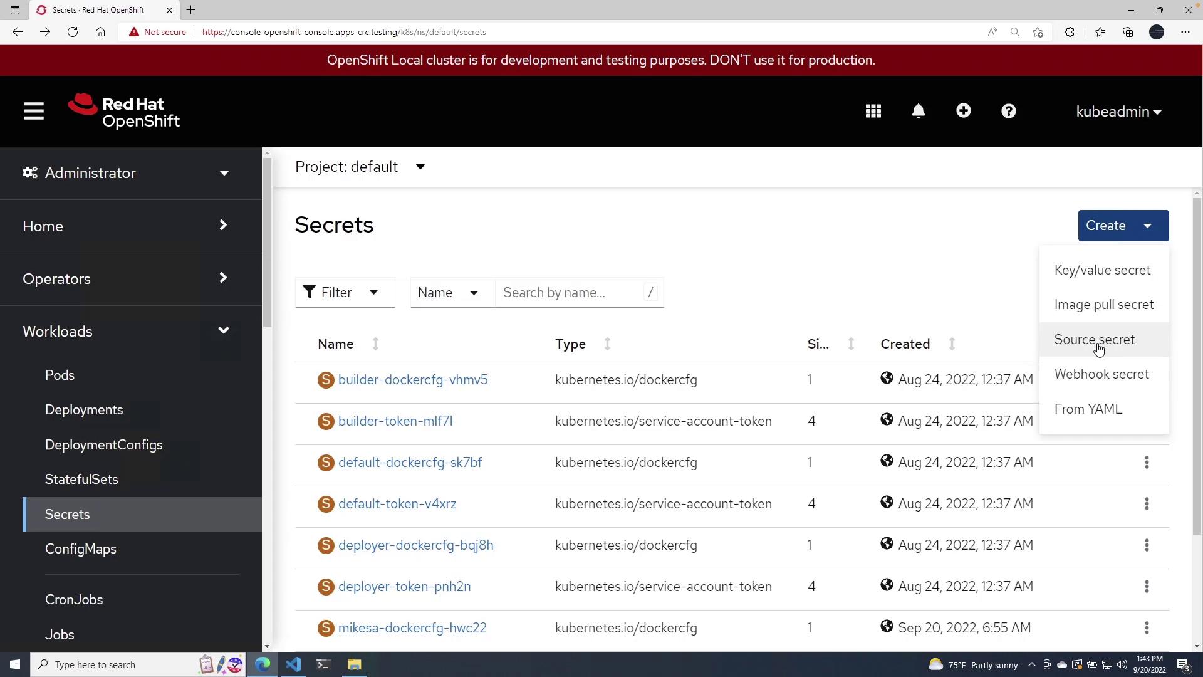Image resolution: width=1203 pixels, height=677 pixels.
Task: Sort secrets by Name column
Action: [x=336, y=344]
